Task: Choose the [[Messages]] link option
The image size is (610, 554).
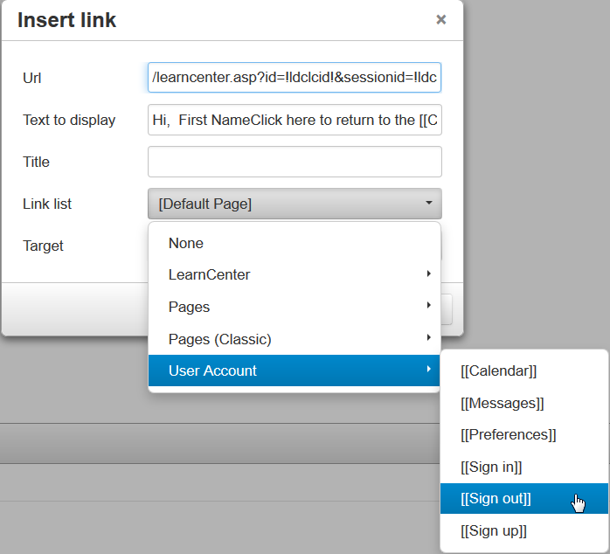Action: (x=503, y=403)
